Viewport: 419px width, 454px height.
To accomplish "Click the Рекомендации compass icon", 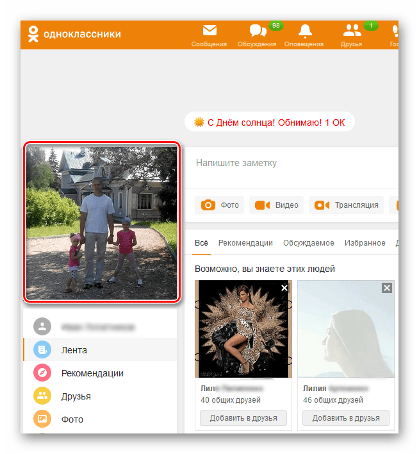I will coord(42,373).
